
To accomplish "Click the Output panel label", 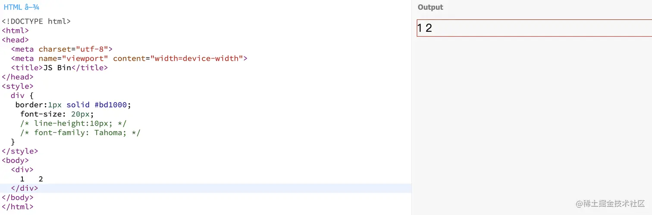I will (430, 7).
